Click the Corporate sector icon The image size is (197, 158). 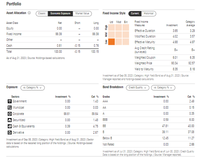point(9,114)
